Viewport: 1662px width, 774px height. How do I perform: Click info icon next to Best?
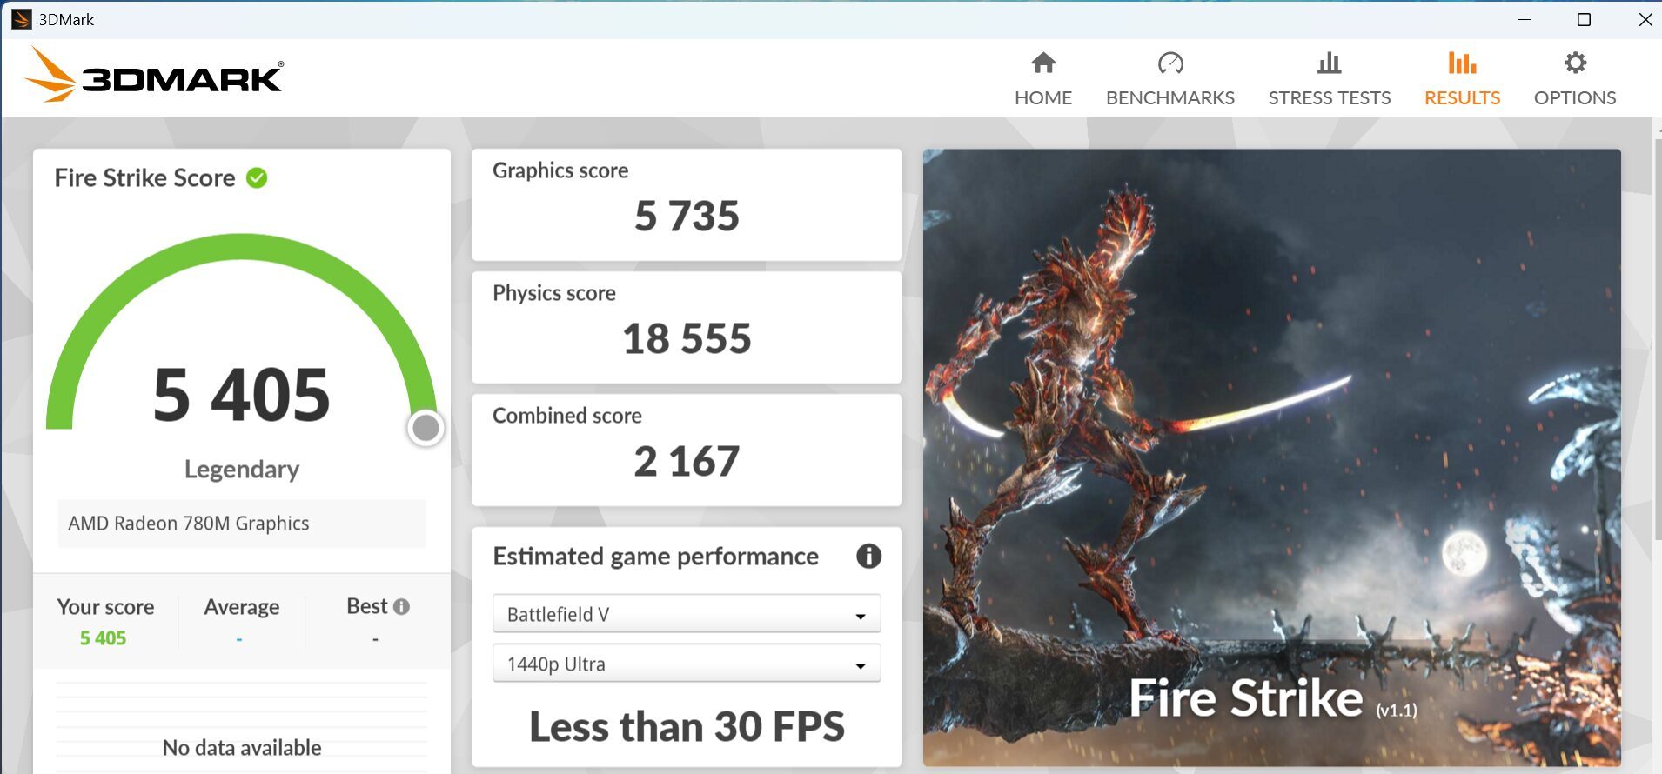pos(401,606)
